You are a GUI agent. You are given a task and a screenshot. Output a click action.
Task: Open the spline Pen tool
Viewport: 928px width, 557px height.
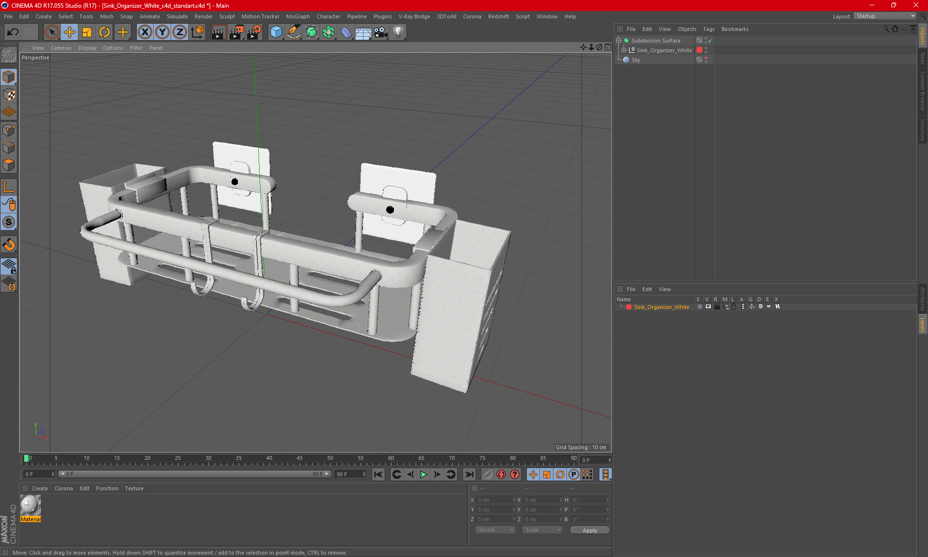coord(294,32)
